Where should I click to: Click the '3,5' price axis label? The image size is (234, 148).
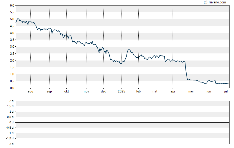tap(12, 40)
